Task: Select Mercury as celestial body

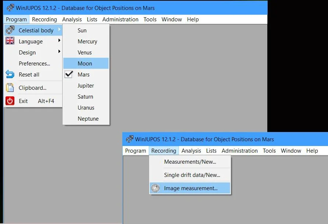Action: tap(86, 41)
